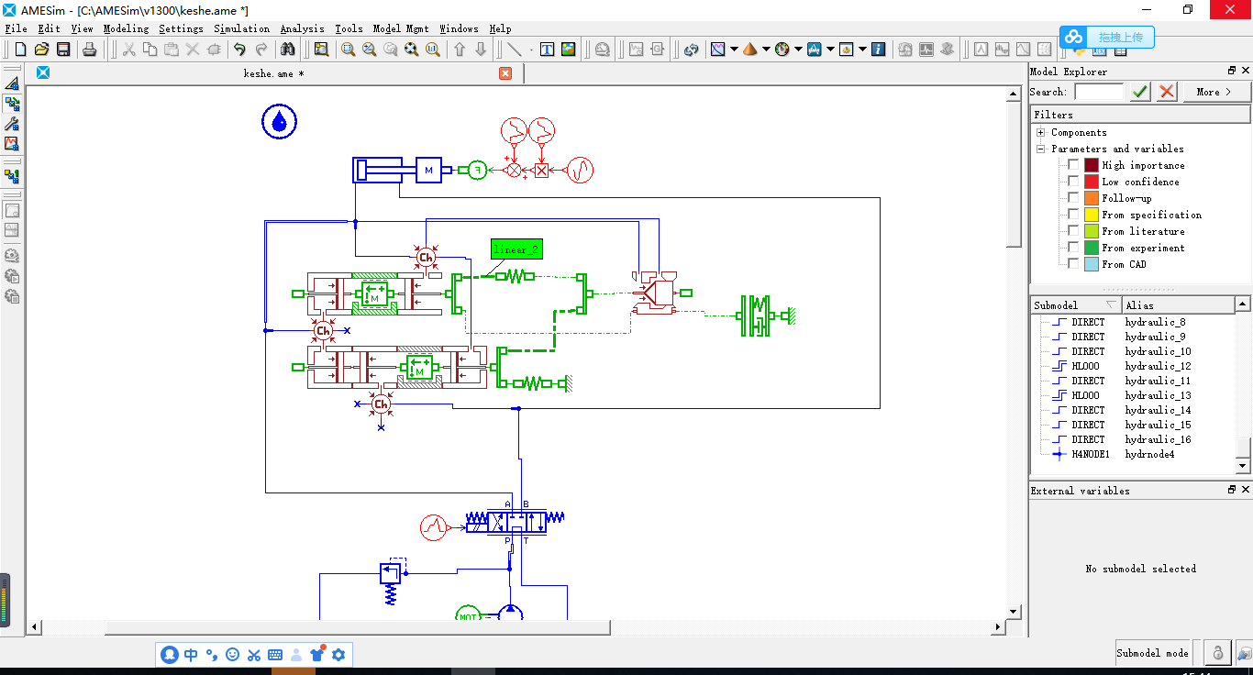Open the Modeling menu
Viewport: 1253px width, 675px height.
point(126,28)
